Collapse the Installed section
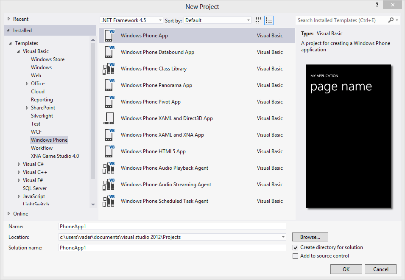The width and height of the screenshot is (405, 280). [8, 31]
